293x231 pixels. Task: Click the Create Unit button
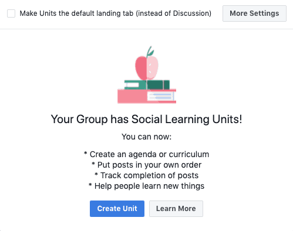pos(117,209)
